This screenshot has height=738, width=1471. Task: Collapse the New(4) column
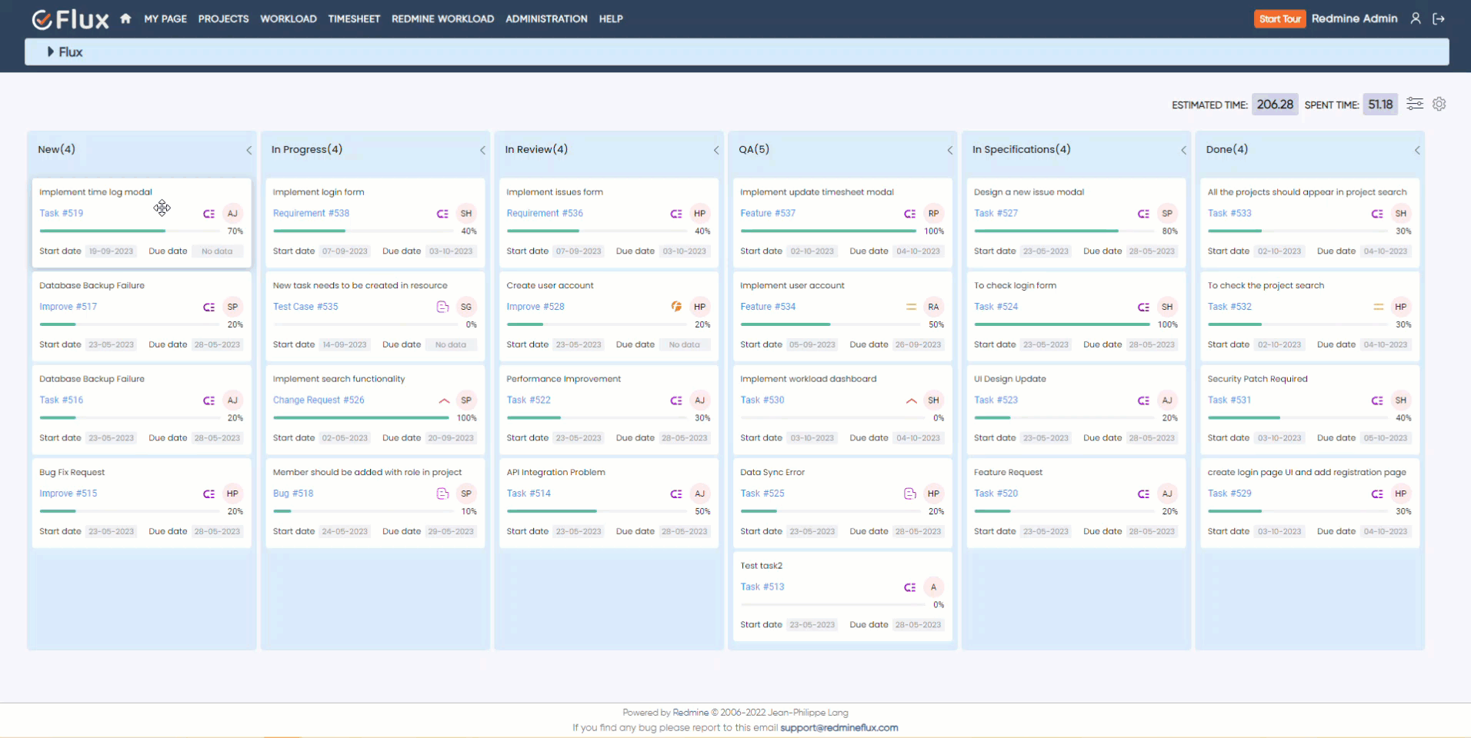click(x=248, y=151)
